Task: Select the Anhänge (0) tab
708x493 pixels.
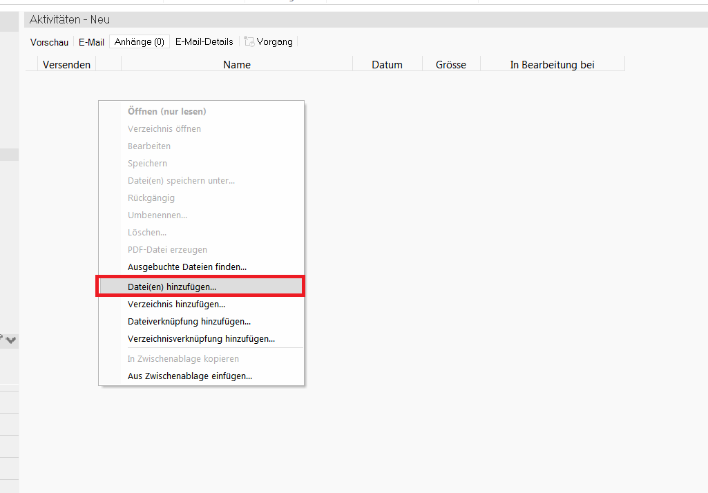Action: point(140,42)
